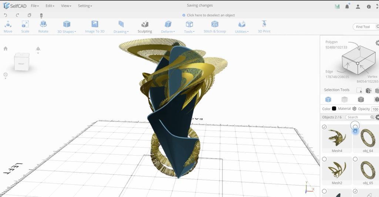Select whole object mode blue cube
Viewport: 379px width, 197px height.
(x=328, y=99)
